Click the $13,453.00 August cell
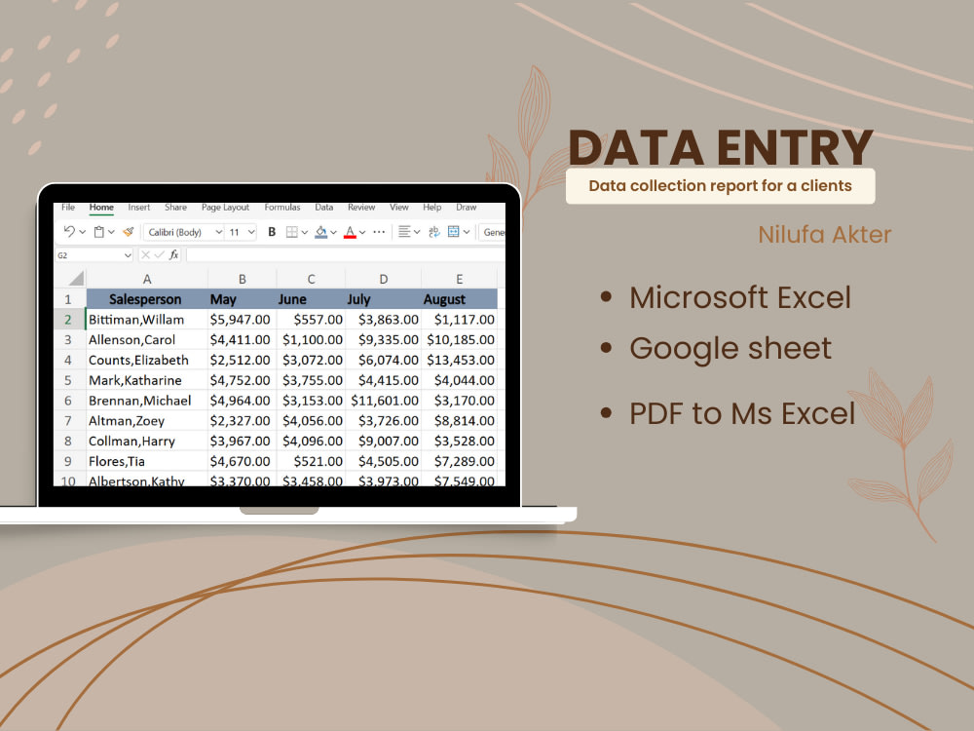The height and width of the screenshot is (731, 974). (x=459, y=360)
